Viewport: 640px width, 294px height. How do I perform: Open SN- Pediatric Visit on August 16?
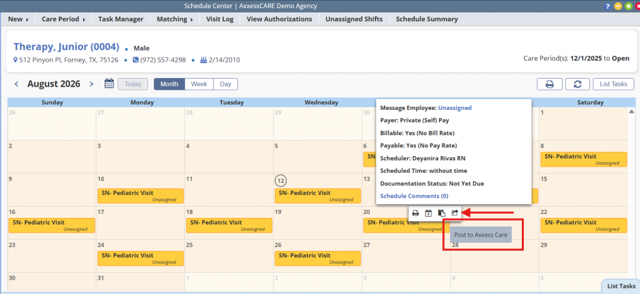tap(52, 225)
